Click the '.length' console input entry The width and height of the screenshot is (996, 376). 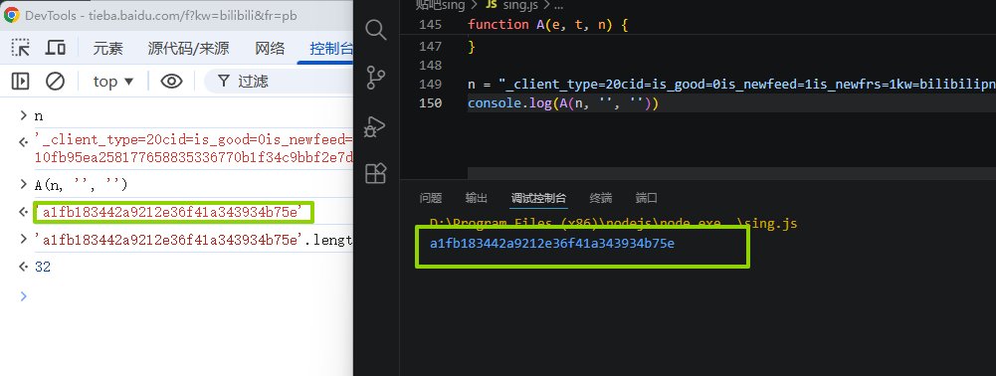point(194,240)
